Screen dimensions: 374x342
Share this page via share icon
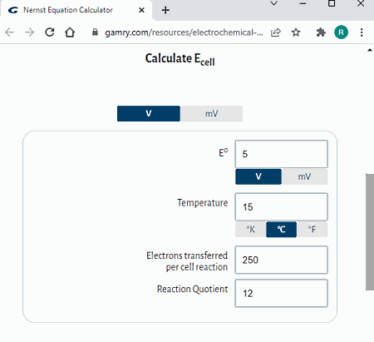pos(276,32)
